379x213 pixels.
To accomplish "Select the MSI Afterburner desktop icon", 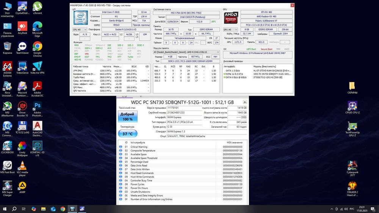I will tap(7, 109).
